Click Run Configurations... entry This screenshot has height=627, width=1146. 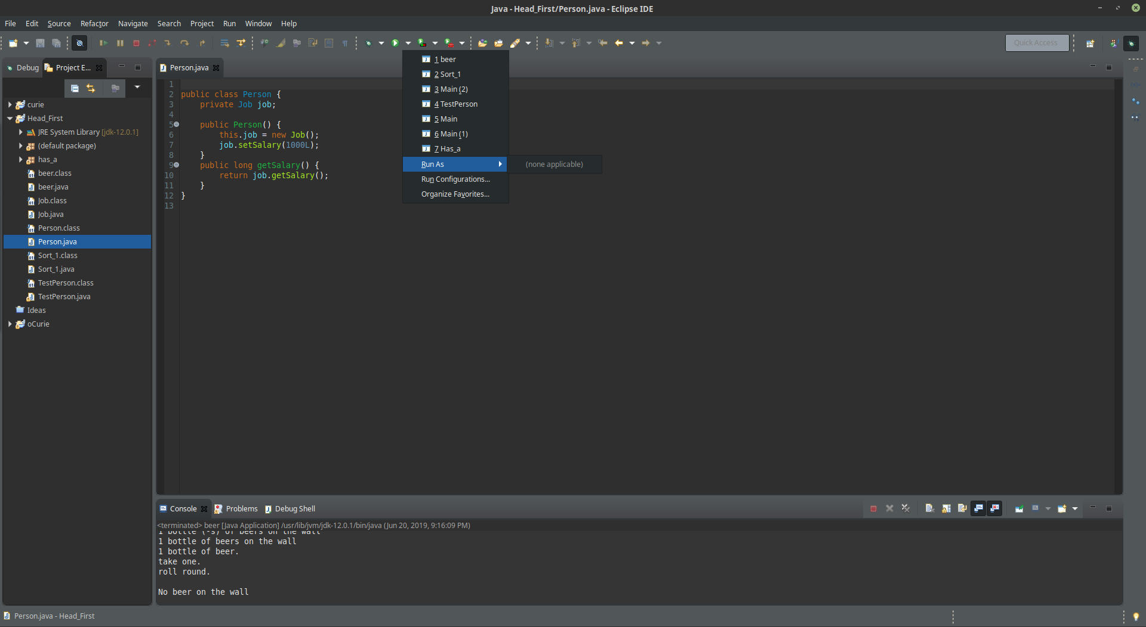(456, 179)
